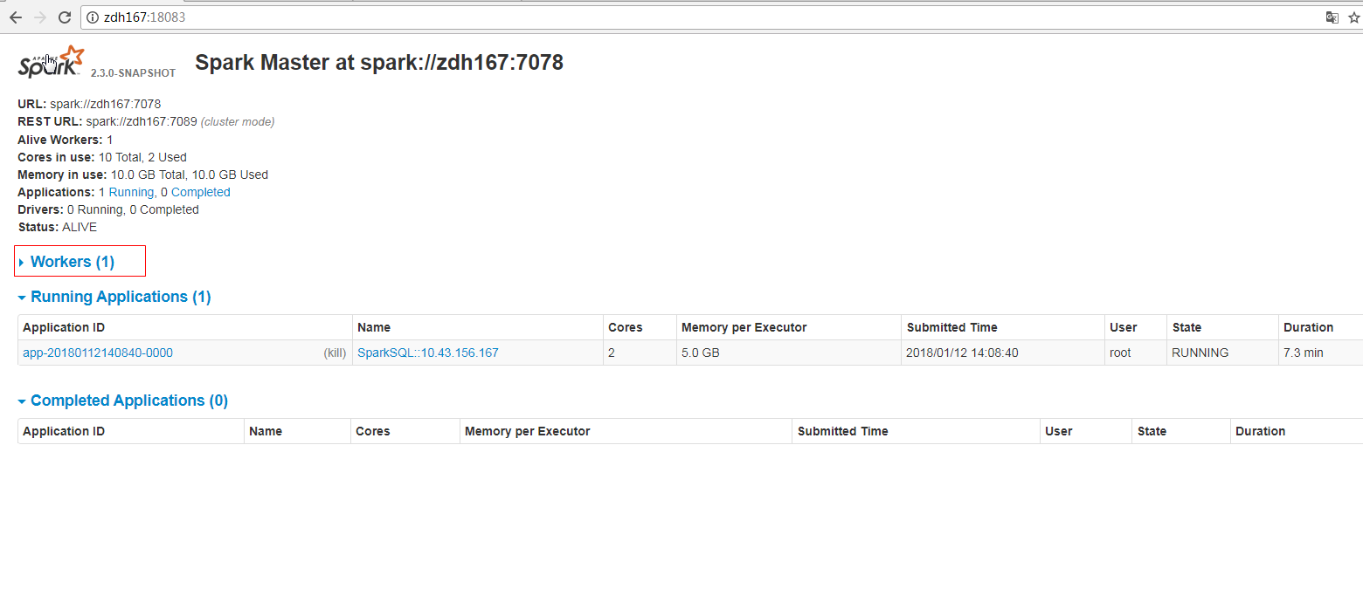Collapse the Running Applications (1) section
Screen dimensions: 1363x589
click(x=114, y=297)
